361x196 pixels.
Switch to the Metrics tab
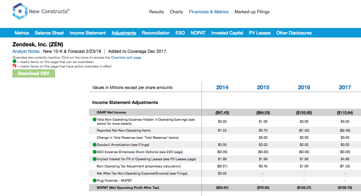tap(22, 33)
